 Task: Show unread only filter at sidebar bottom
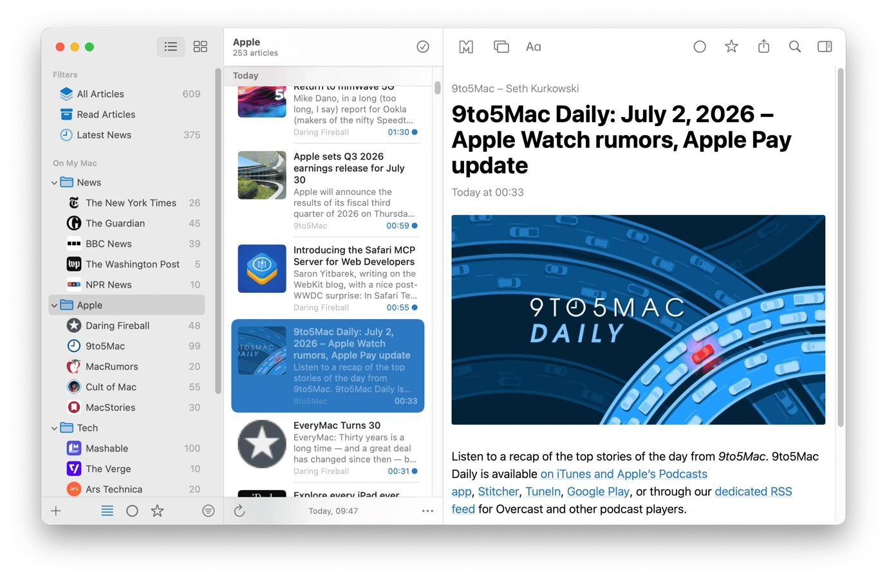(x=132, y=511)
